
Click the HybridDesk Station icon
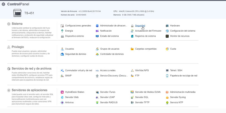pos(62,92)
